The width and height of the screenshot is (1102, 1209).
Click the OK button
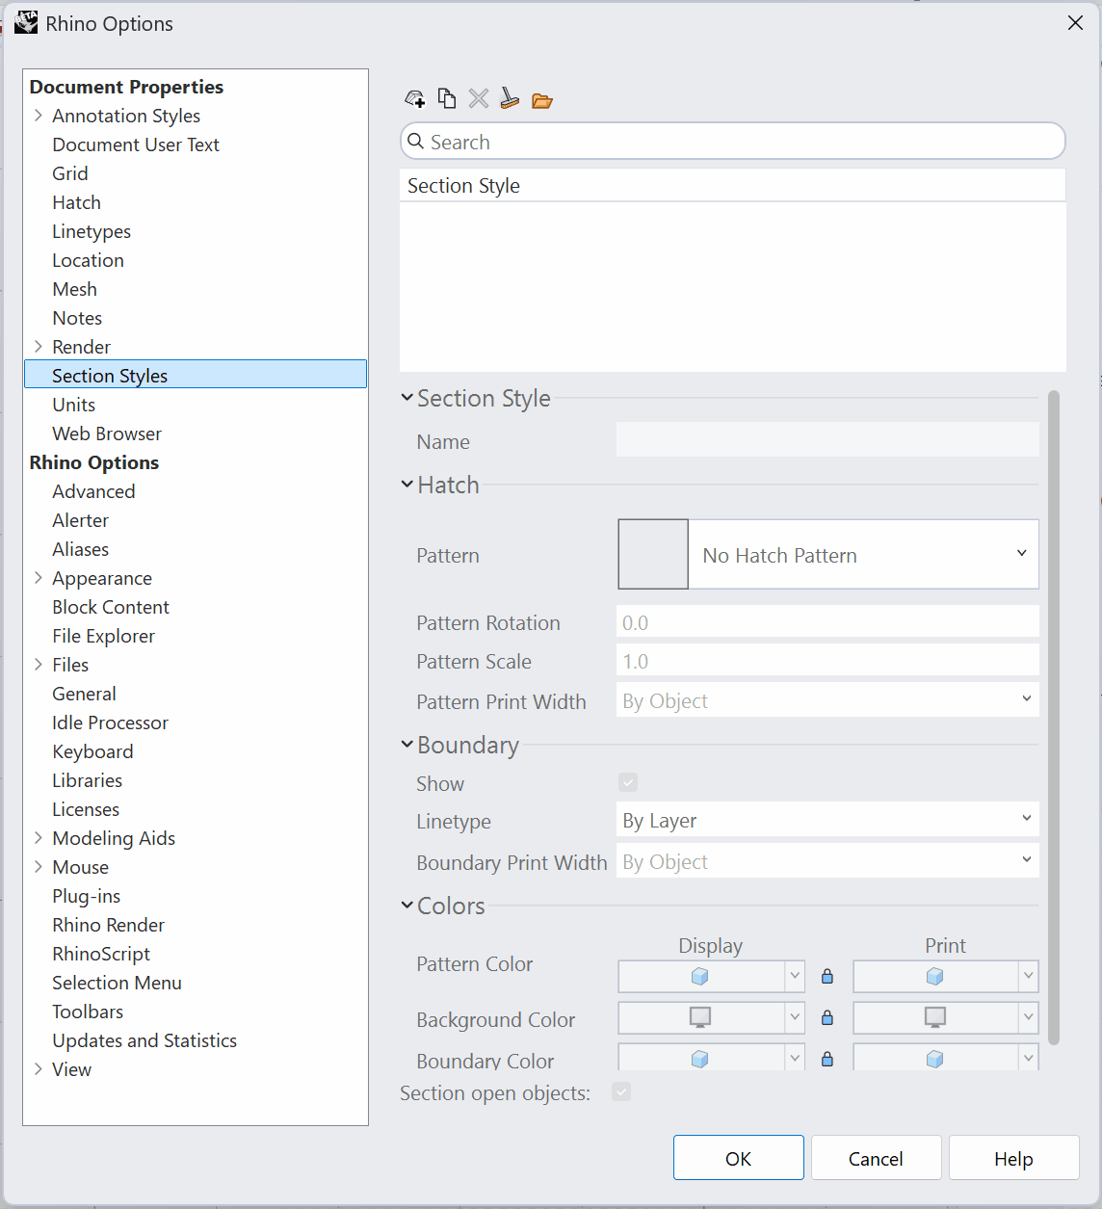point(739,1158)
